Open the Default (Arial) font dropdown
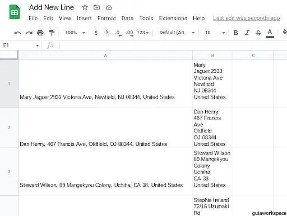The image size is (287, 216). tap(177, 33)
